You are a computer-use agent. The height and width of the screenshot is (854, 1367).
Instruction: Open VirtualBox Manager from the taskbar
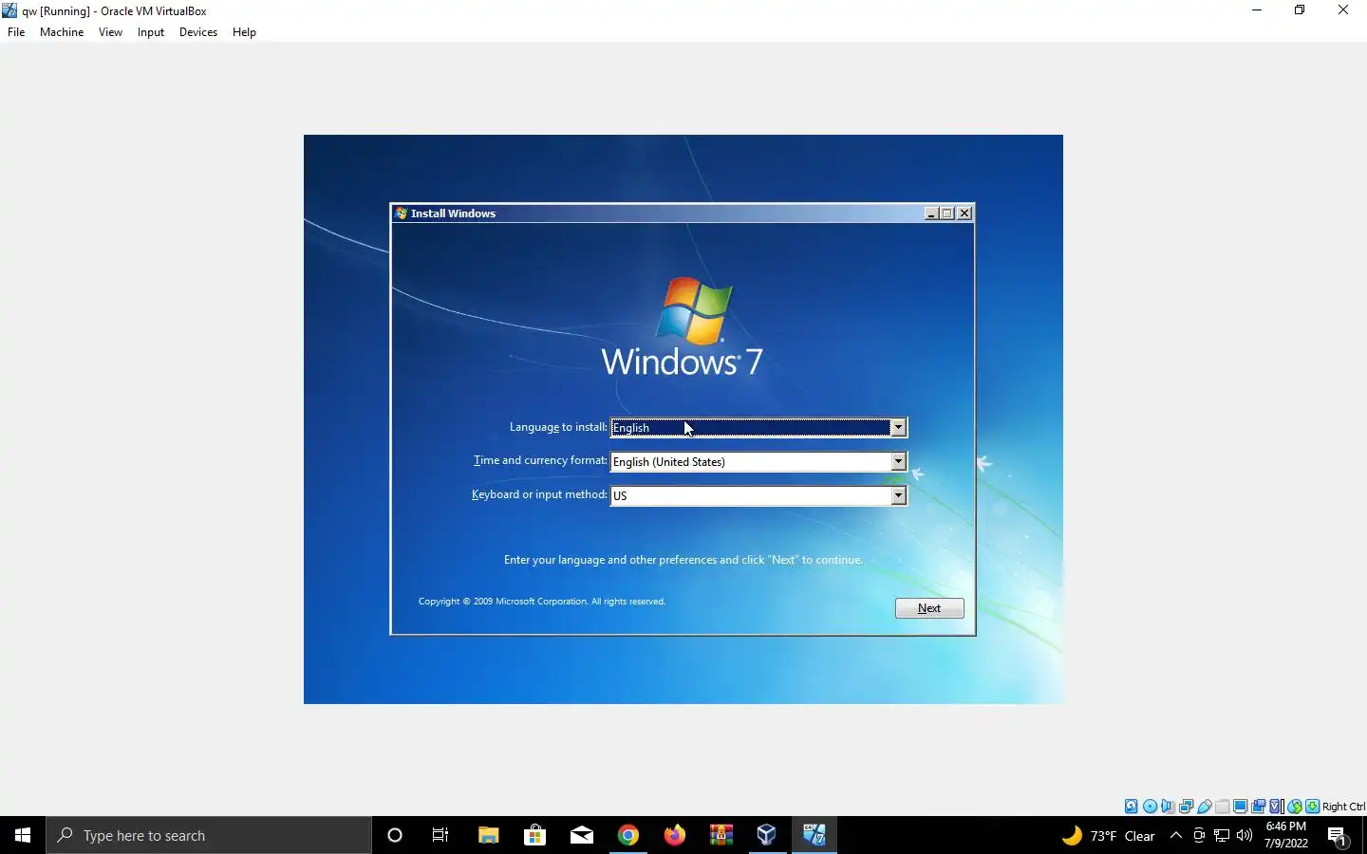pyautogui.click(x=766, y=835)
